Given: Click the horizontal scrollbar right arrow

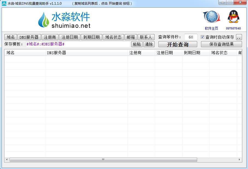Looking at the screenshot, I should [240, 159].
